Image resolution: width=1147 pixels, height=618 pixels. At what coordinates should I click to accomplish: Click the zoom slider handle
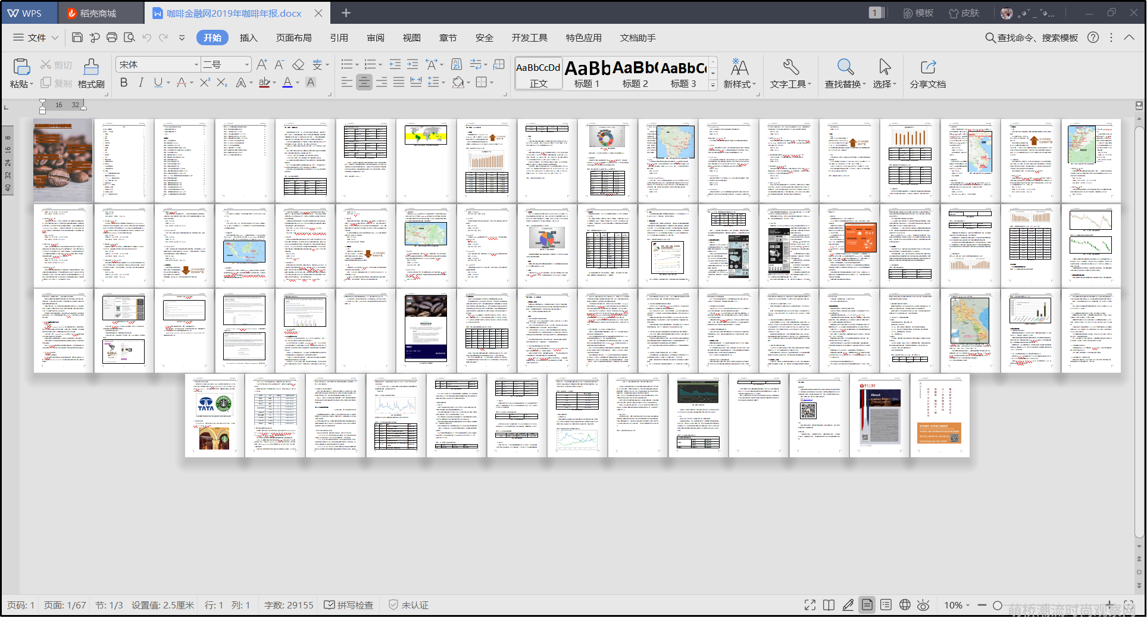point(998,605)
